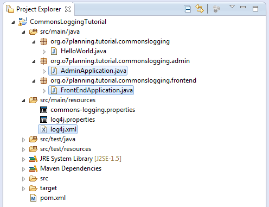269x207 pixels.
Task: Select JRE System Library [J2SE-1.5]
Action: [81, 159]
